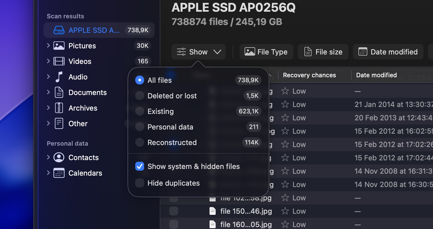433x229 pixels.
Task: Select the All files radio option
Action: tap(139, 80)
